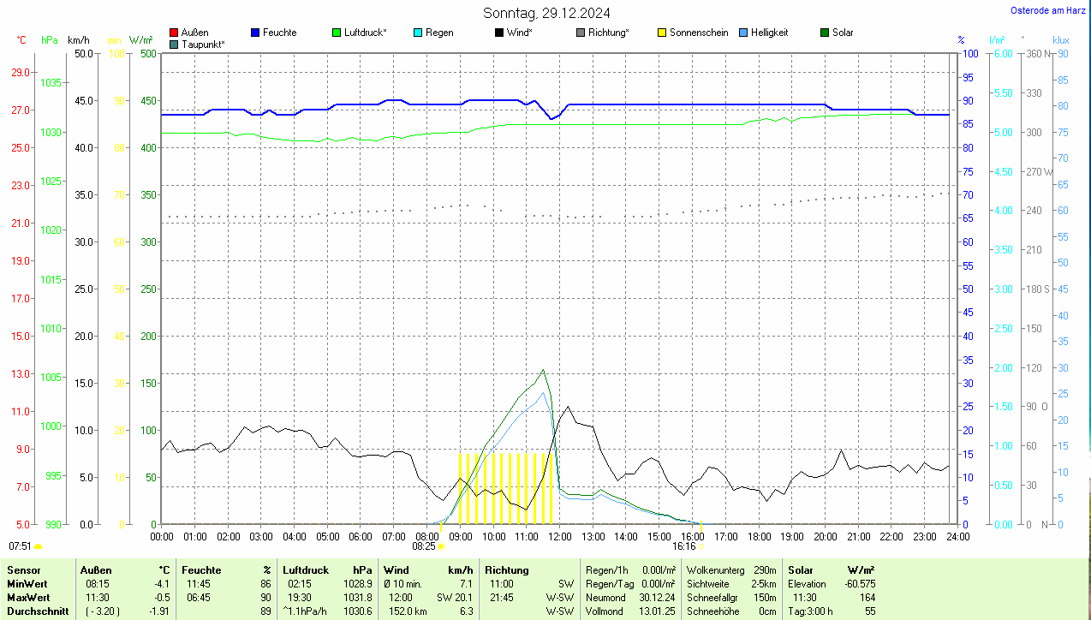Click the Durchschnitt row label
The image size is (1091, 620).
(36, 611)
